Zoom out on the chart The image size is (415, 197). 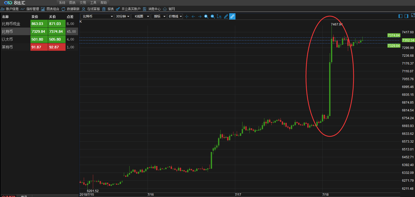coord(213,16)
